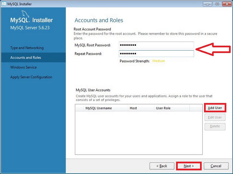The height and width of the screenshot is (174, 233).
Task: Click the disabled Edit User button
Action: tap(215, 117)
